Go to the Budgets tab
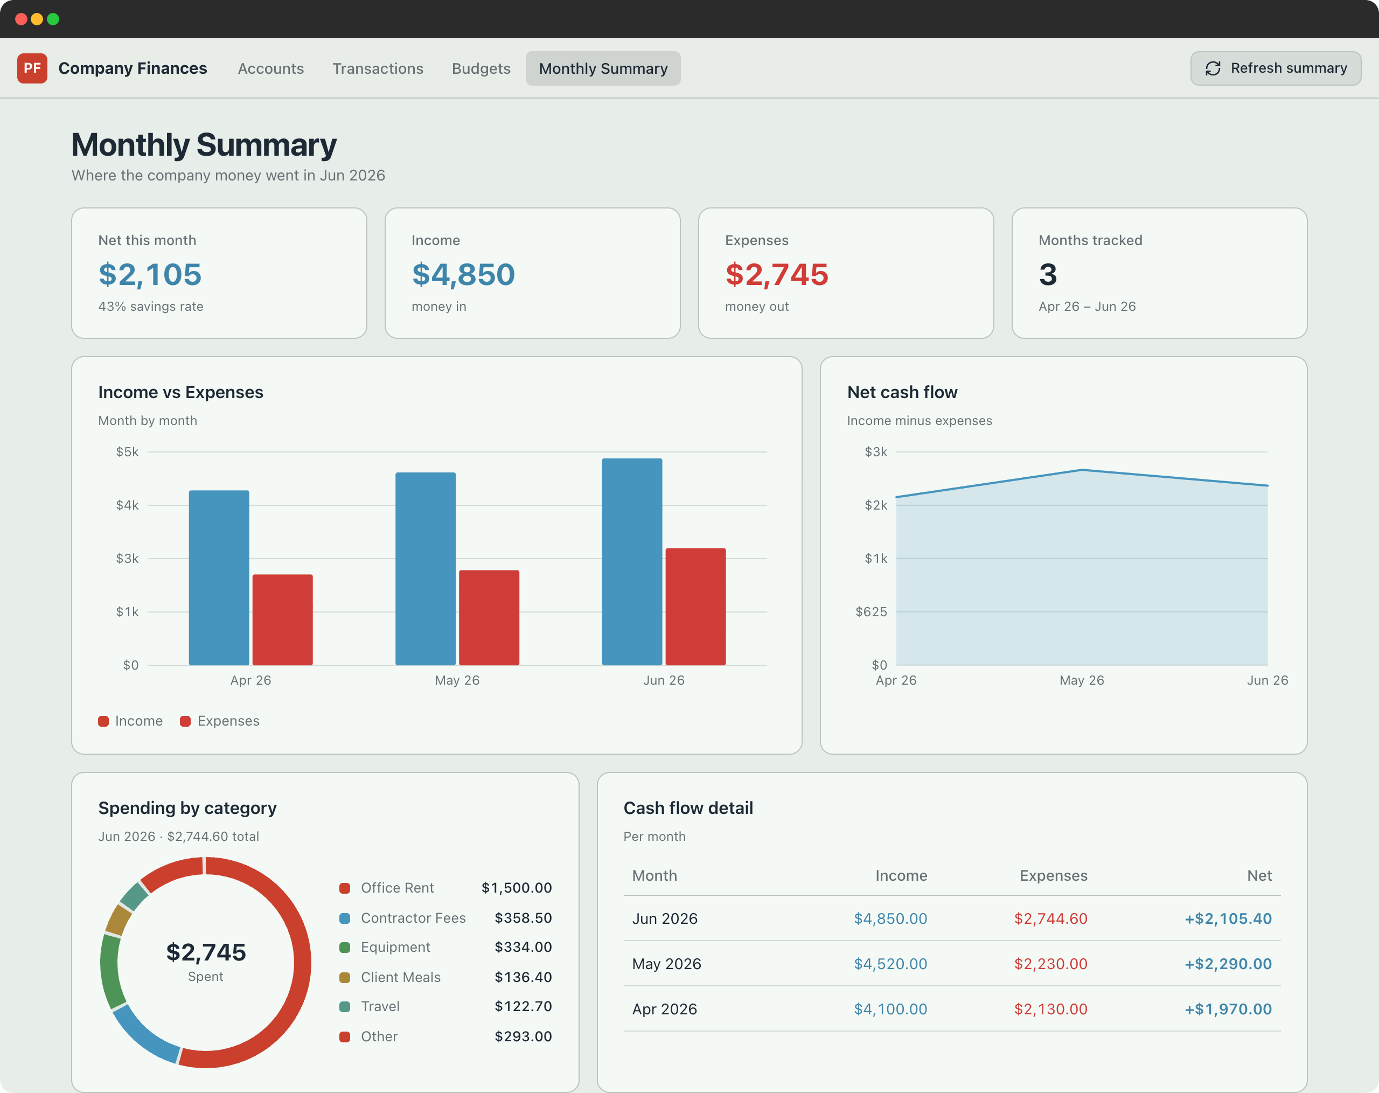This screenshot has height=1093, width=1379. pyautogui.click(x=481, y=68)
